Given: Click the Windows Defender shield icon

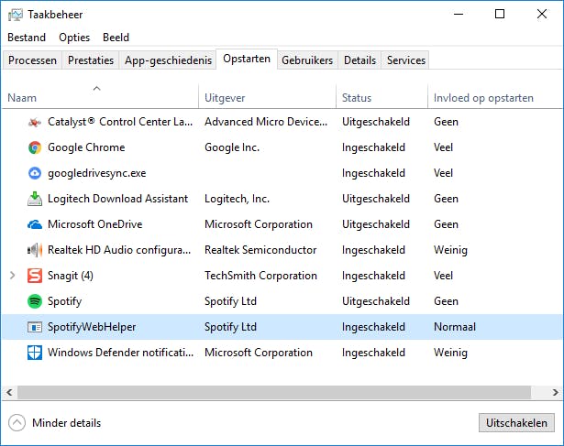Looking at the screenshot, I should 34,353.
